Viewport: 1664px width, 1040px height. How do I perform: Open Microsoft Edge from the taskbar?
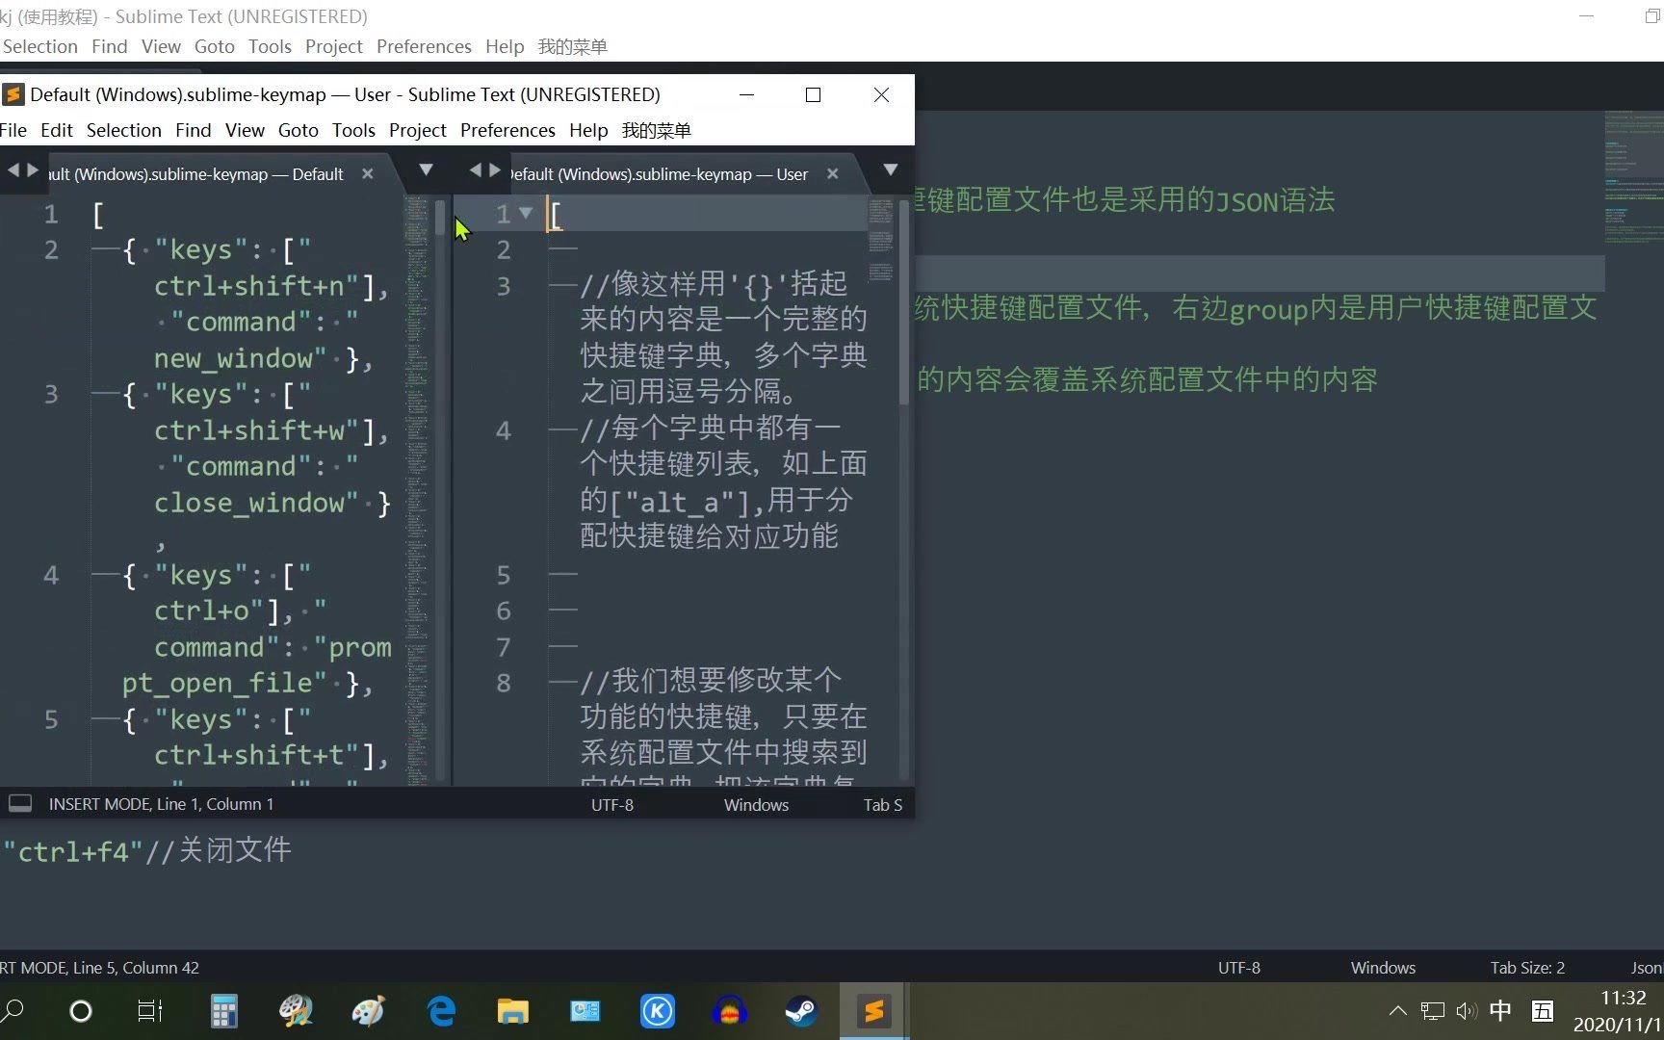tap(441, 1011)
